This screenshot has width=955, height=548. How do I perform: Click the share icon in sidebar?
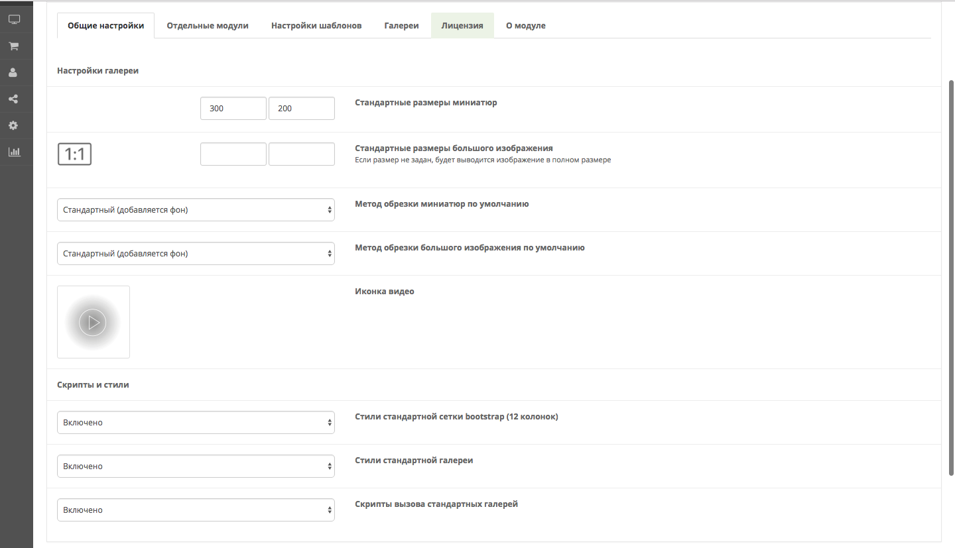(13, 99)
